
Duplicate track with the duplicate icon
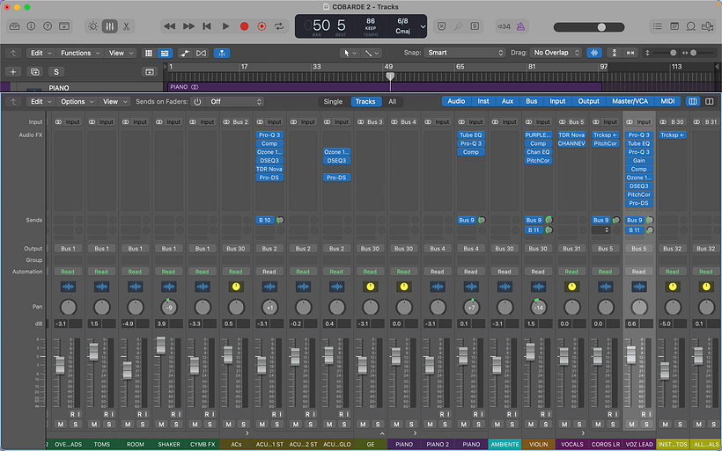click(x=34, y=72)
